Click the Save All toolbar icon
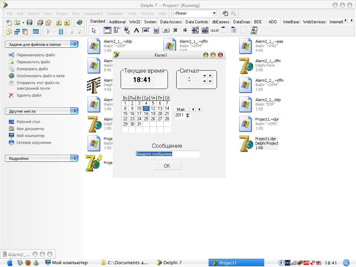The width and height of the screenshot is (356, 267). [40, 23]
